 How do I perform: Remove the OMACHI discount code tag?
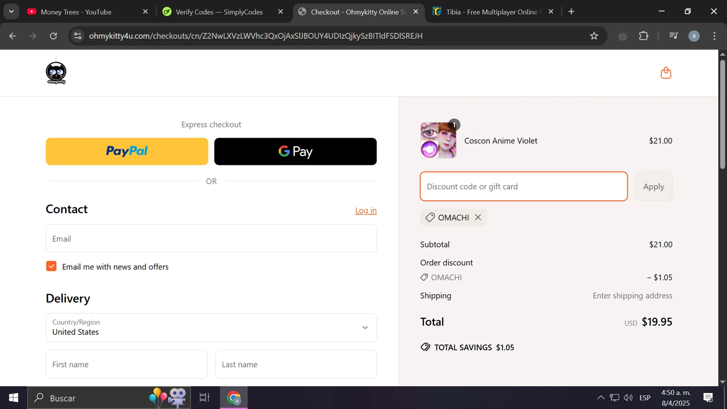(478, 218)
